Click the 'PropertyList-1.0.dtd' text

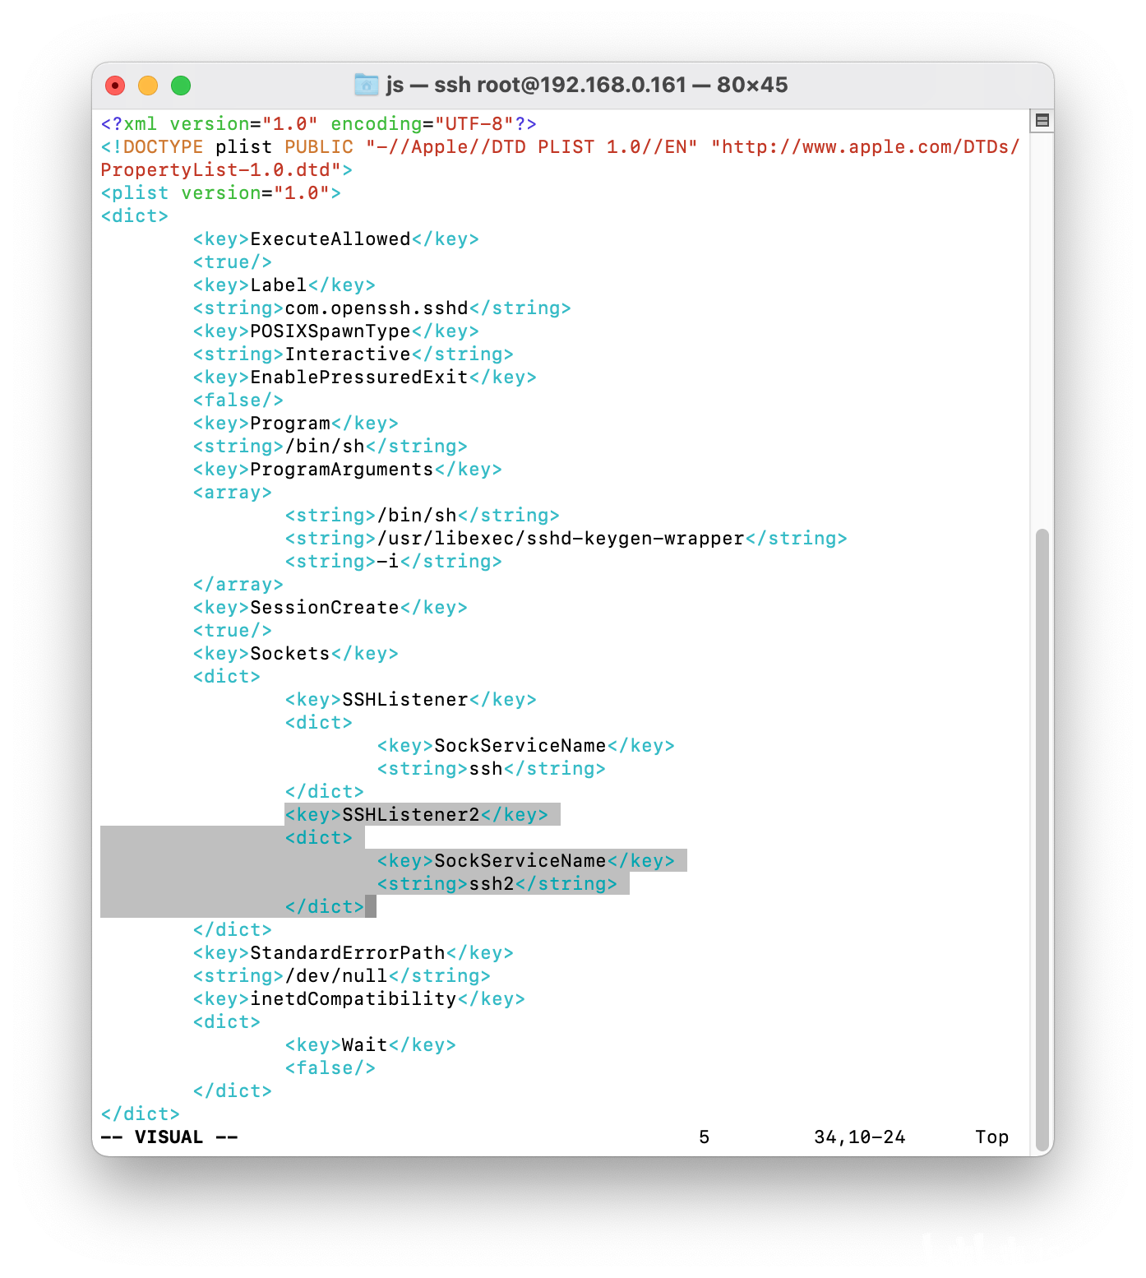(x=215, y=170)
